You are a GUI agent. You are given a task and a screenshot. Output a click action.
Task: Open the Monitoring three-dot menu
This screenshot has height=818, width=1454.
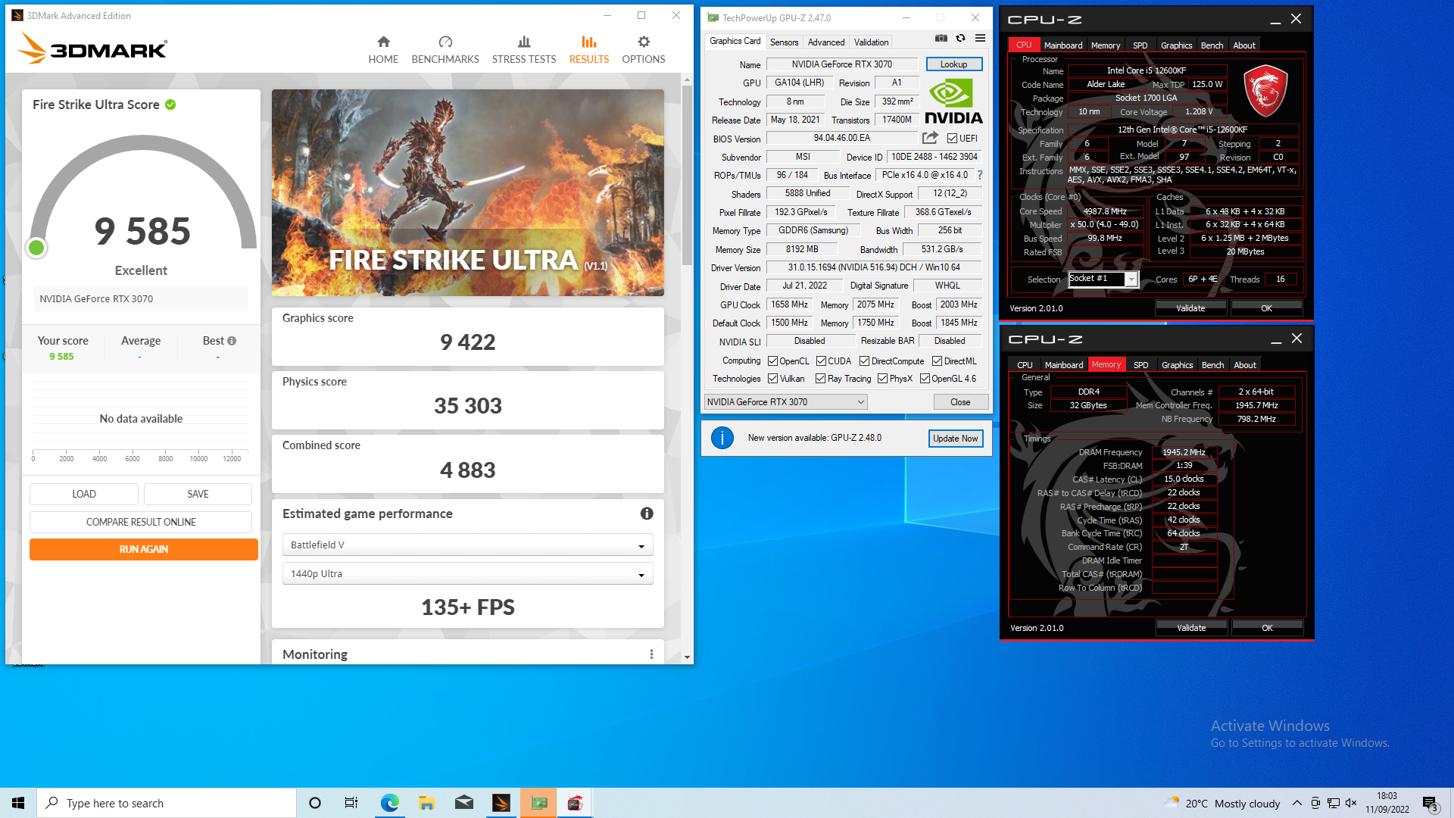(x=651, y=654)
